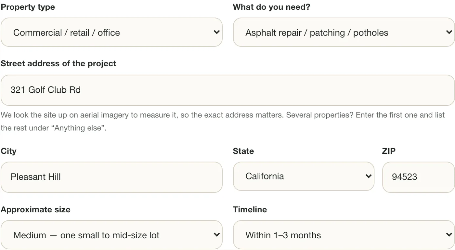
Task: Click the "City" label
Action: coord(8,151)
